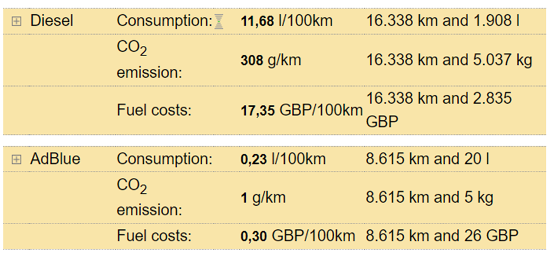This screenshot has width=554, height=260.
Task: Click the 1 g/km emission value
Action: 263,198
